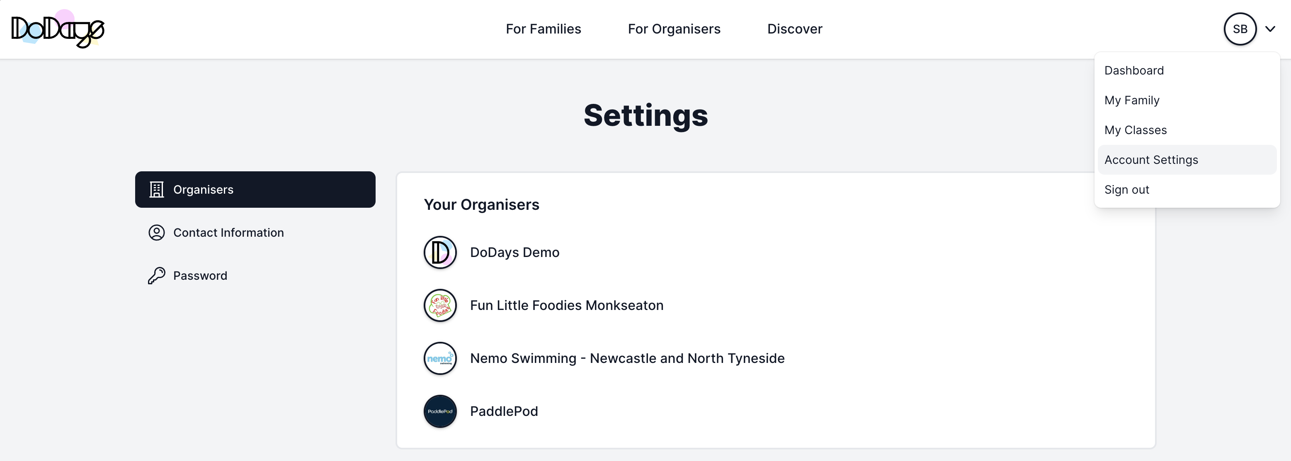Expand the user account dropdown menu
Image resolution: width=1291 pixels, height=461 pixels.
pos(1271,28)
